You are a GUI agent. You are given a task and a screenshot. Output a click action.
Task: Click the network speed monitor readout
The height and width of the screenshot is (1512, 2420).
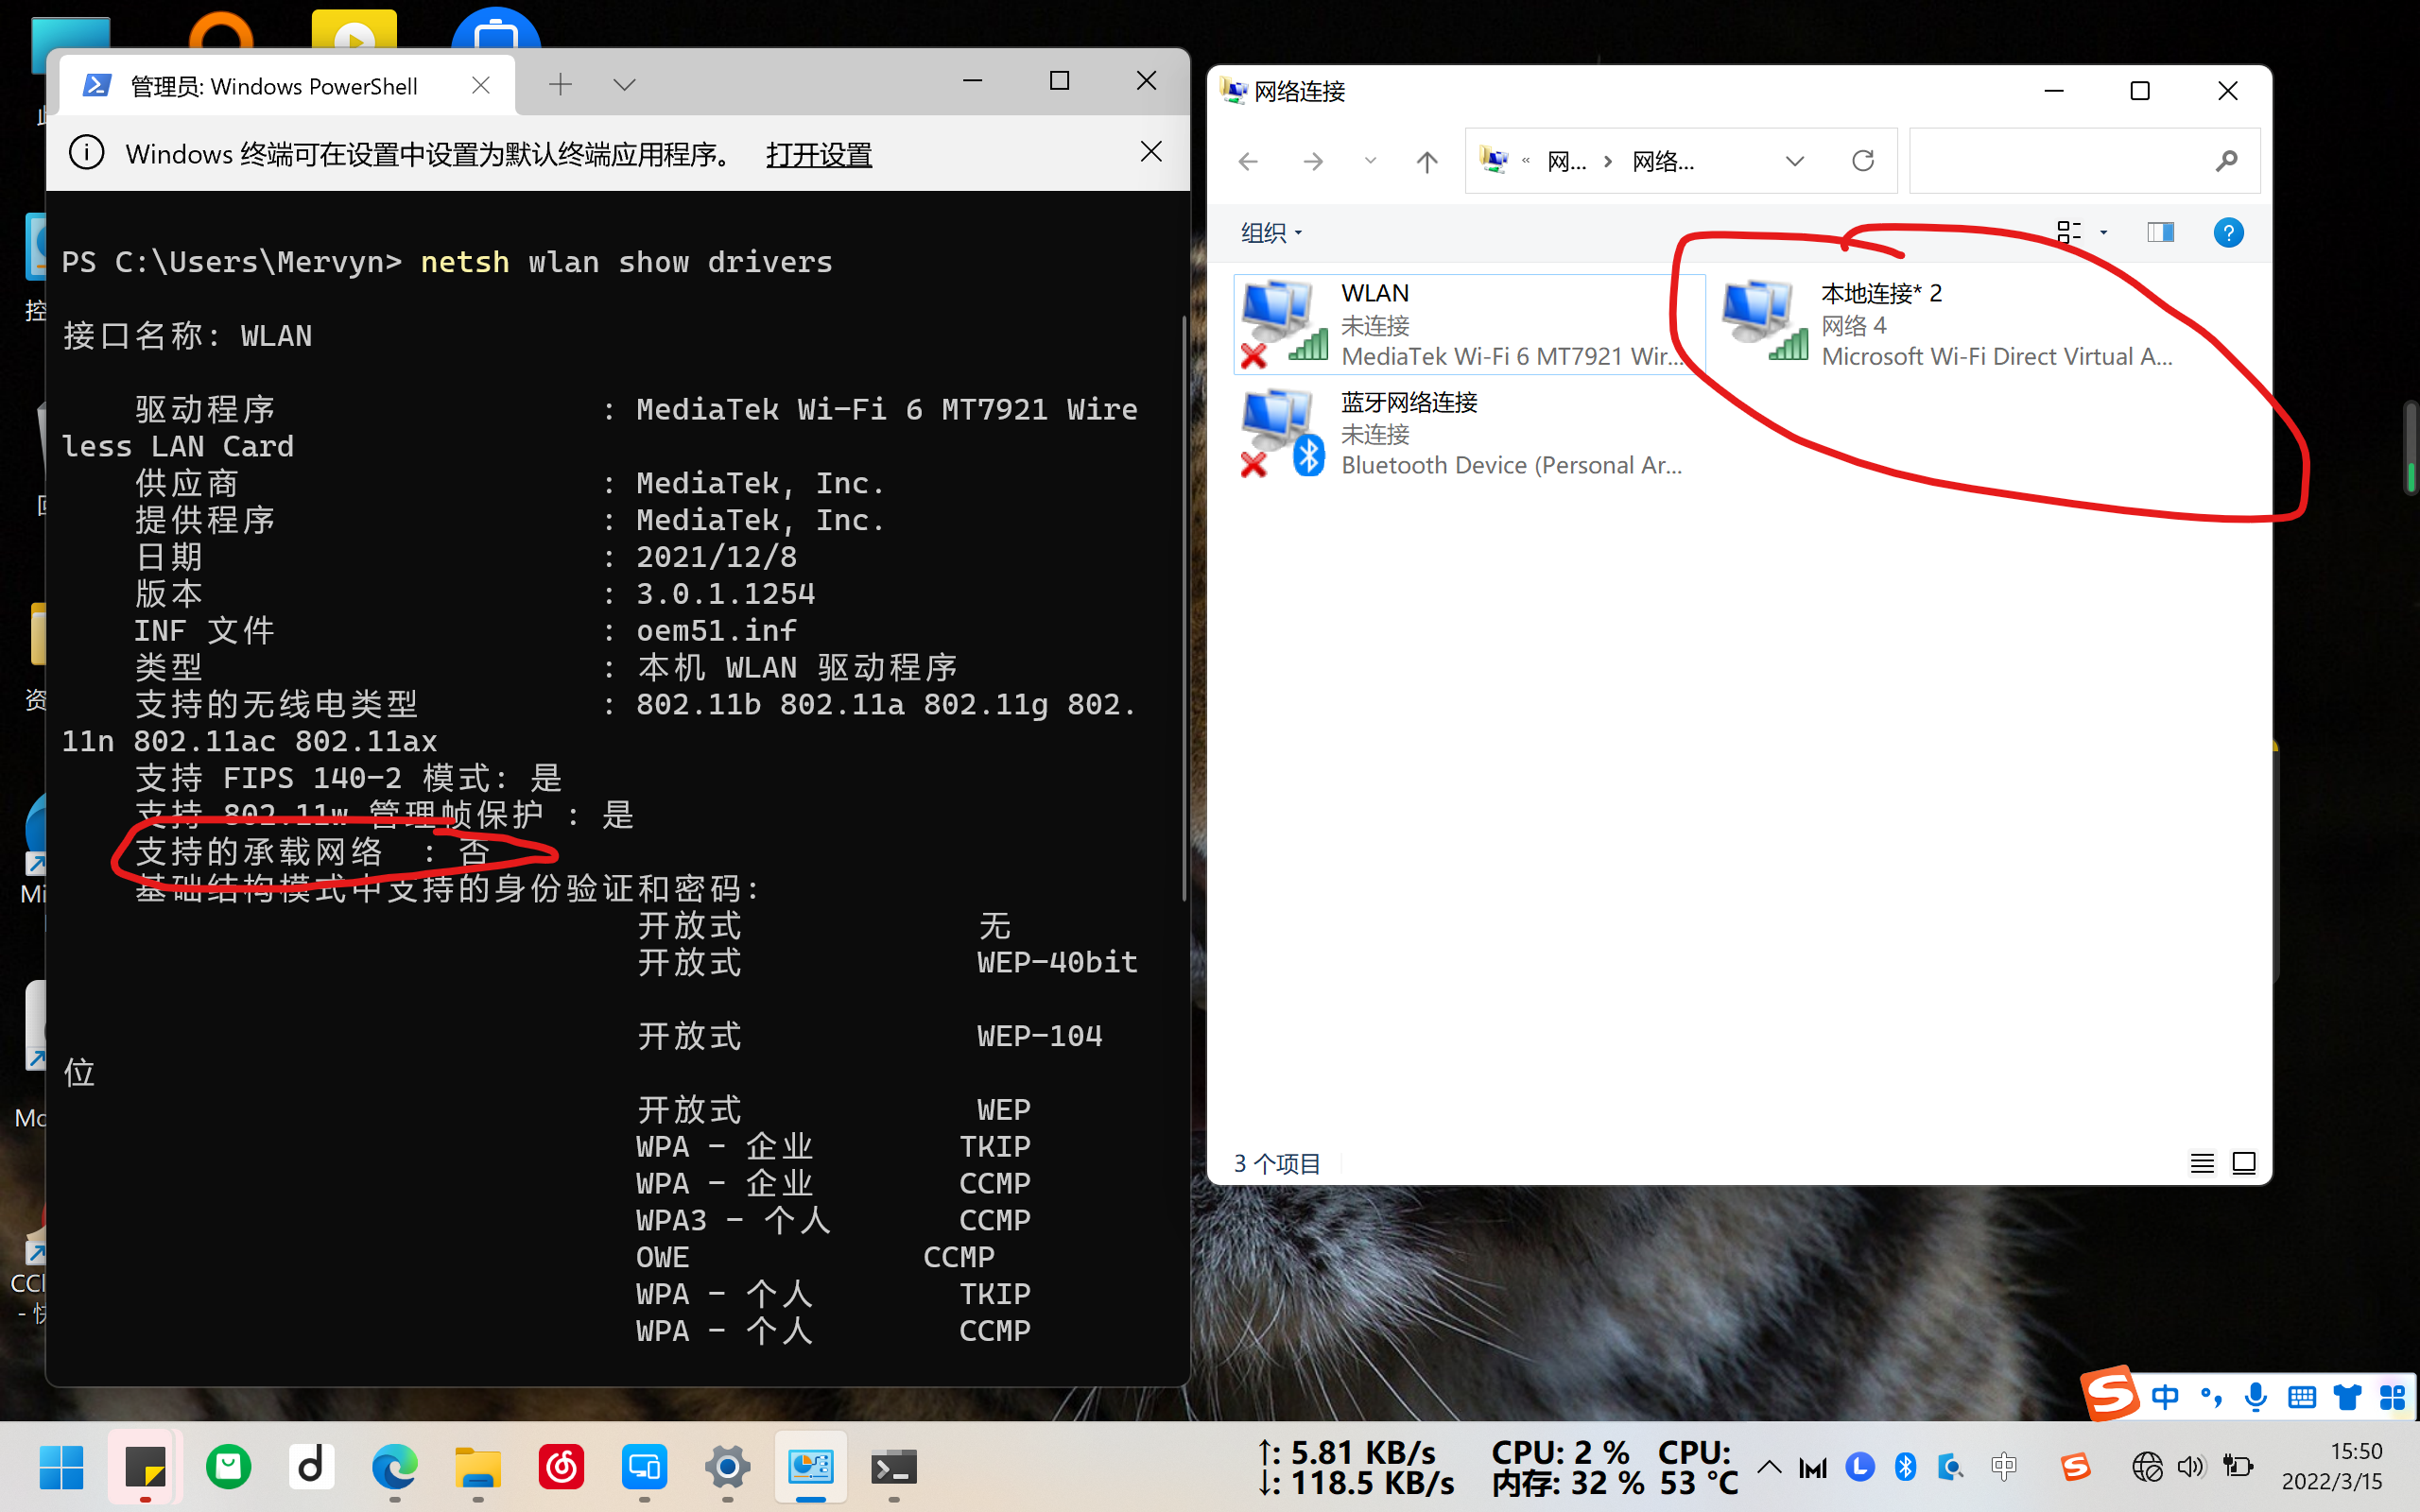click(1355, 1467)
